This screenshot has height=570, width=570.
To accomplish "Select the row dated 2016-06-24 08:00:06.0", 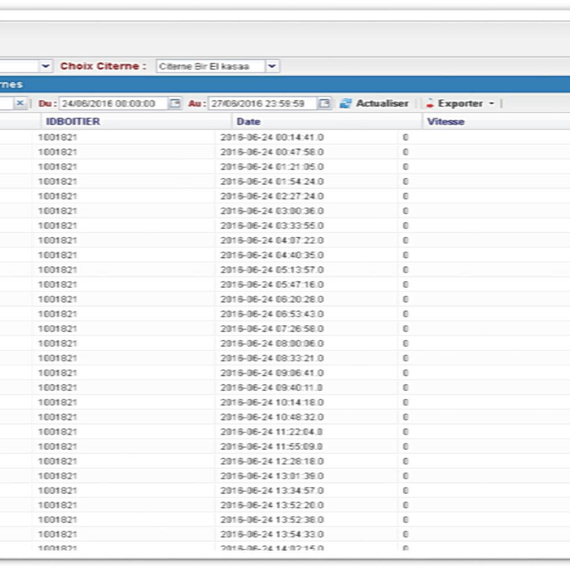I will point(272,344).
